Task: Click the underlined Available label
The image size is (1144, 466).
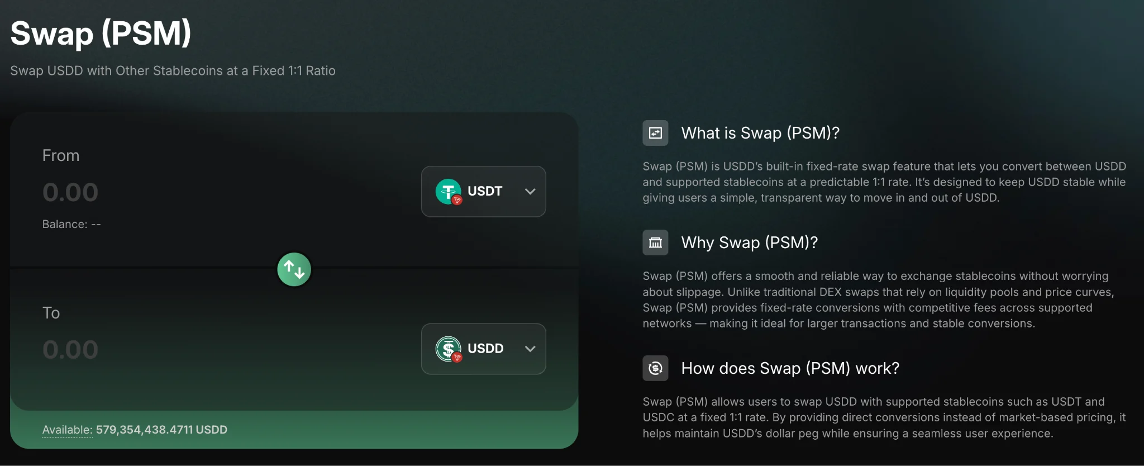Action: (68, 430)
